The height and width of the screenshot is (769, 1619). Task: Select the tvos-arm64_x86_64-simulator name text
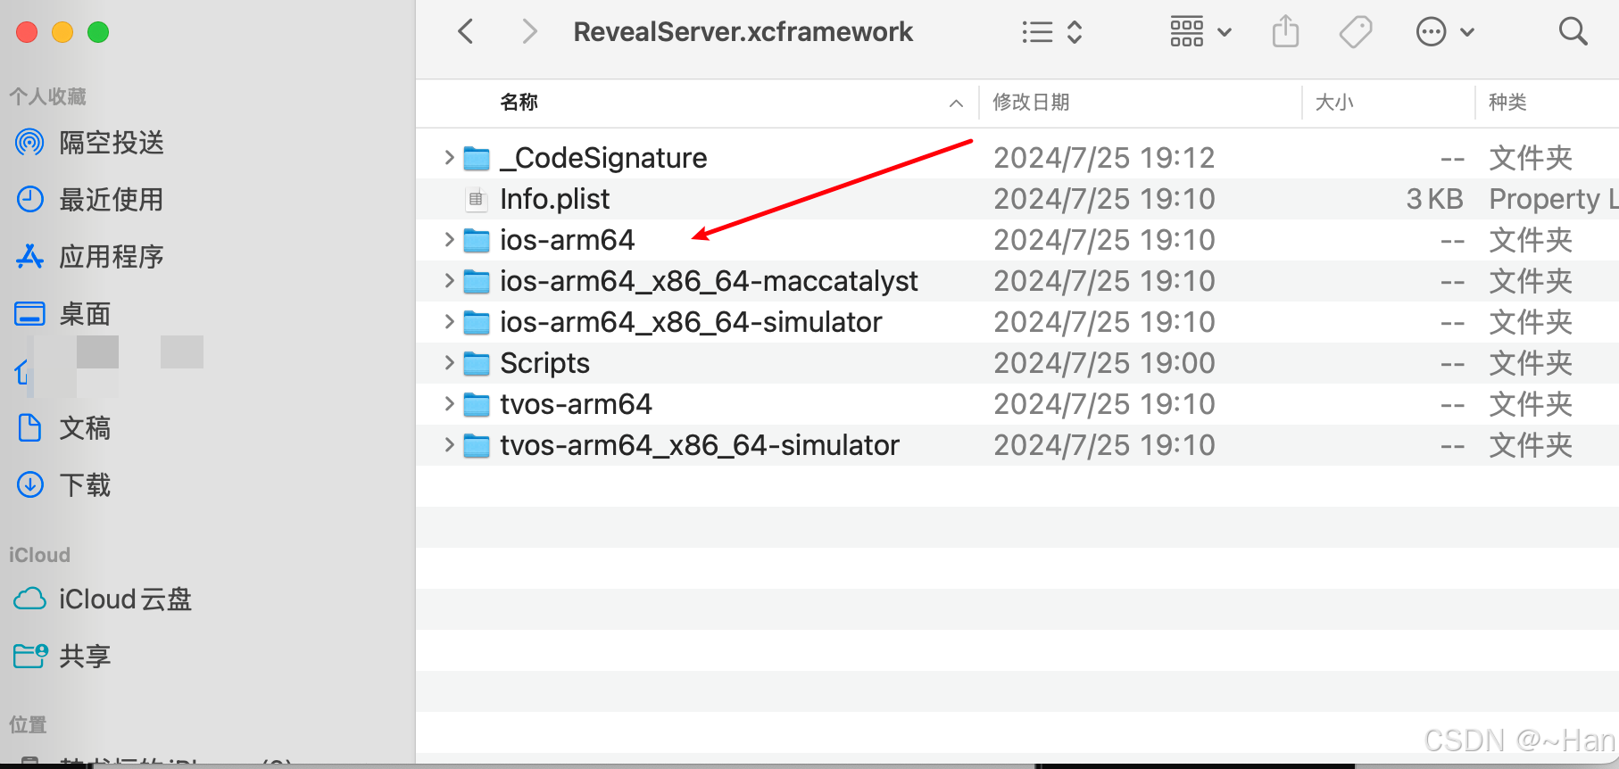point(700,445)
